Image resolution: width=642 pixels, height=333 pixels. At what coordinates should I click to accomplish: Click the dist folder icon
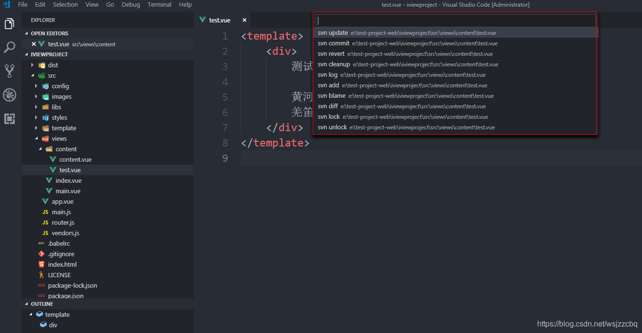coord(42,65)
